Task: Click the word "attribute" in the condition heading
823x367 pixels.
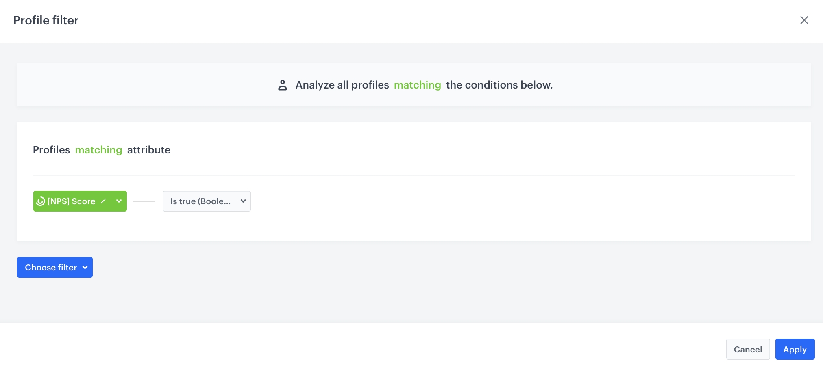Action: click(149, 150)
